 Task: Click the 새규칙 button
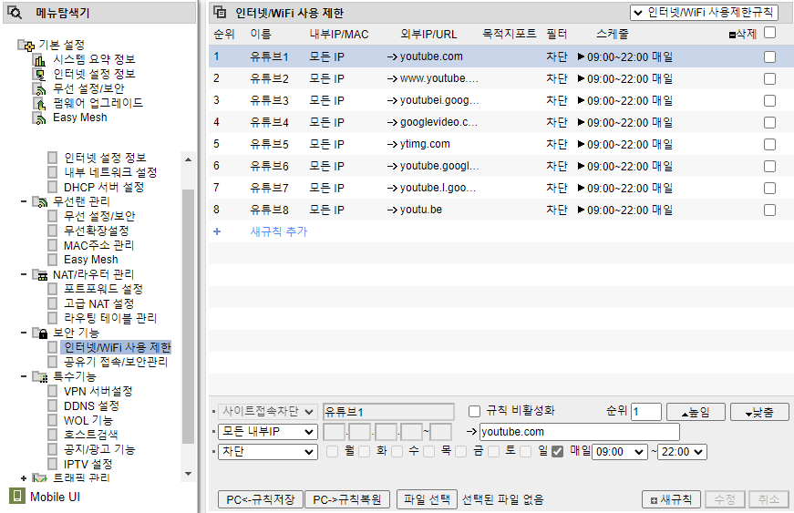coord(671,499)
